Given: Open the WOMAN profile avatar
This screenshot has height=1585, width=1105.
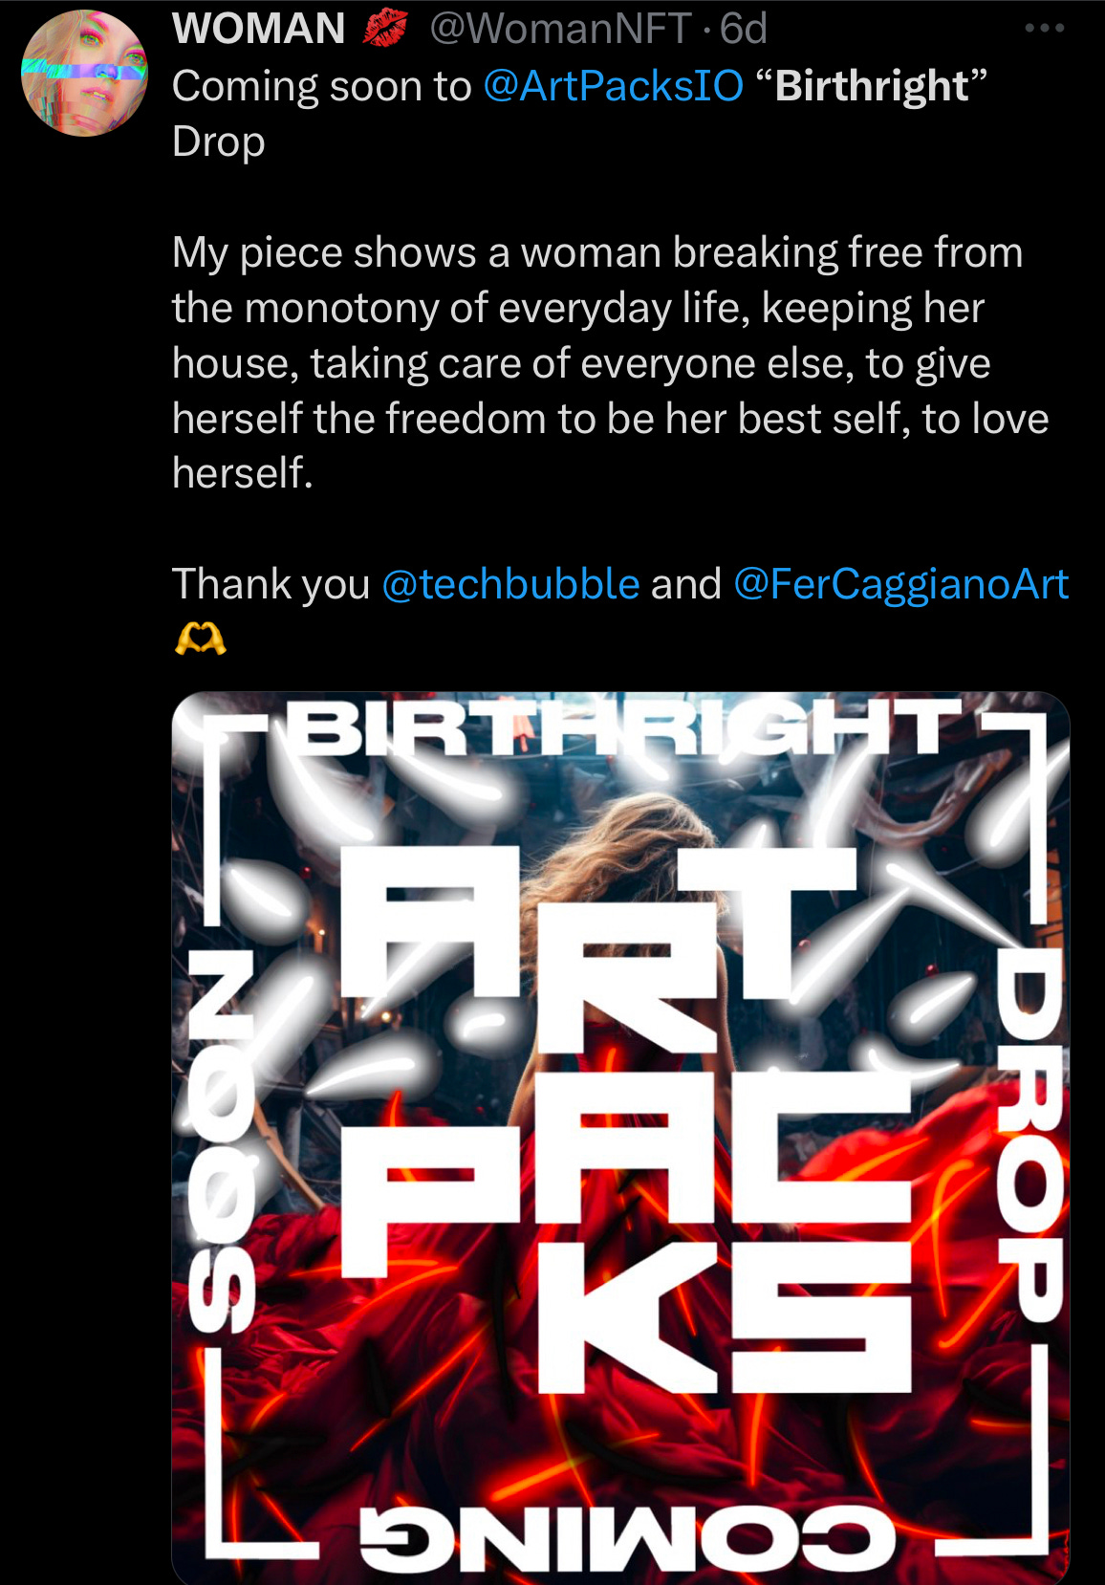Looking at the screenshot, I should [85, 73].
